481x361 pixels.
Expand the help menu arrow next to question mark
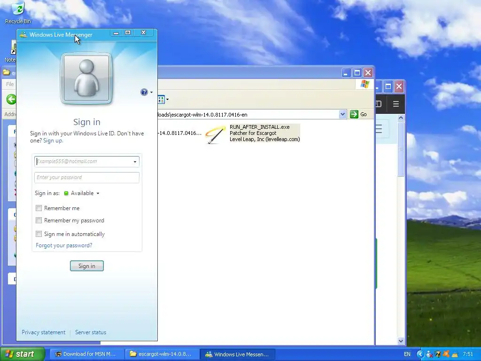pyautogui.click(x=151, y=93)
